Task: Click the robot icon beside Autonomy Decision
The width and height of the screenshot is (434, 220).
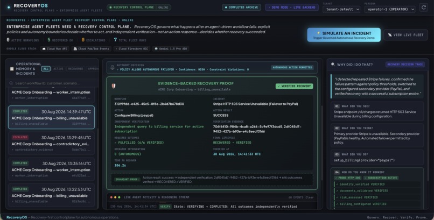Action: pyautogui.click(x=113, y=67)
